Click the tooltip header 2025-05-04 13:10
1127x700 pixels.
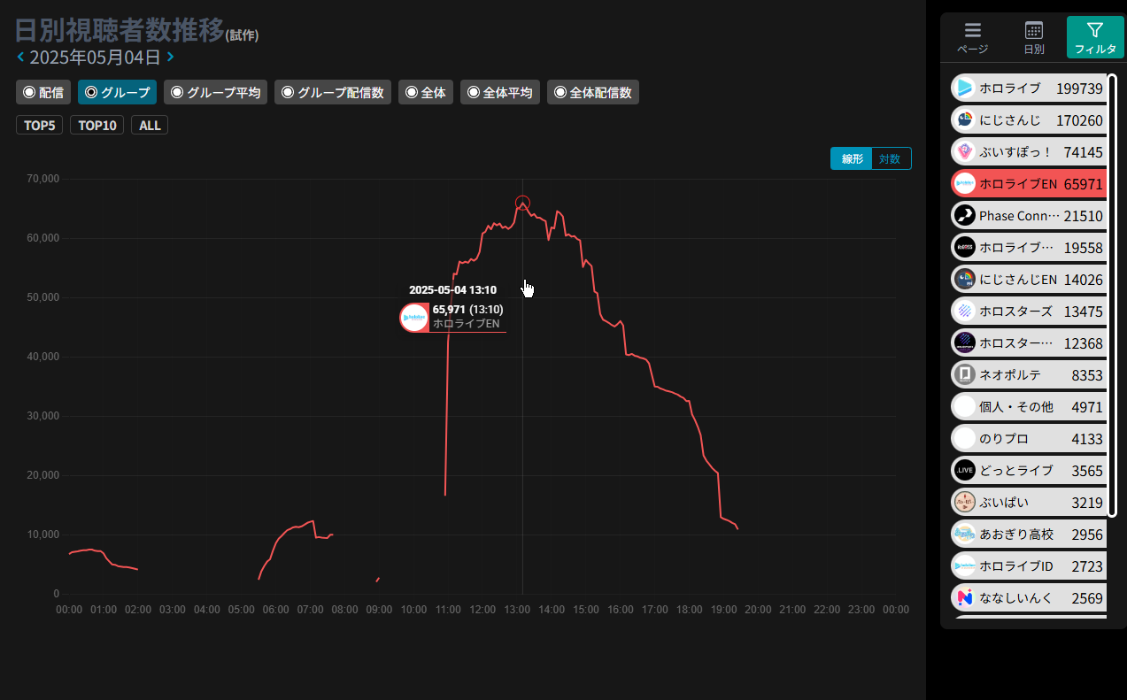click(x=452, y=290)
